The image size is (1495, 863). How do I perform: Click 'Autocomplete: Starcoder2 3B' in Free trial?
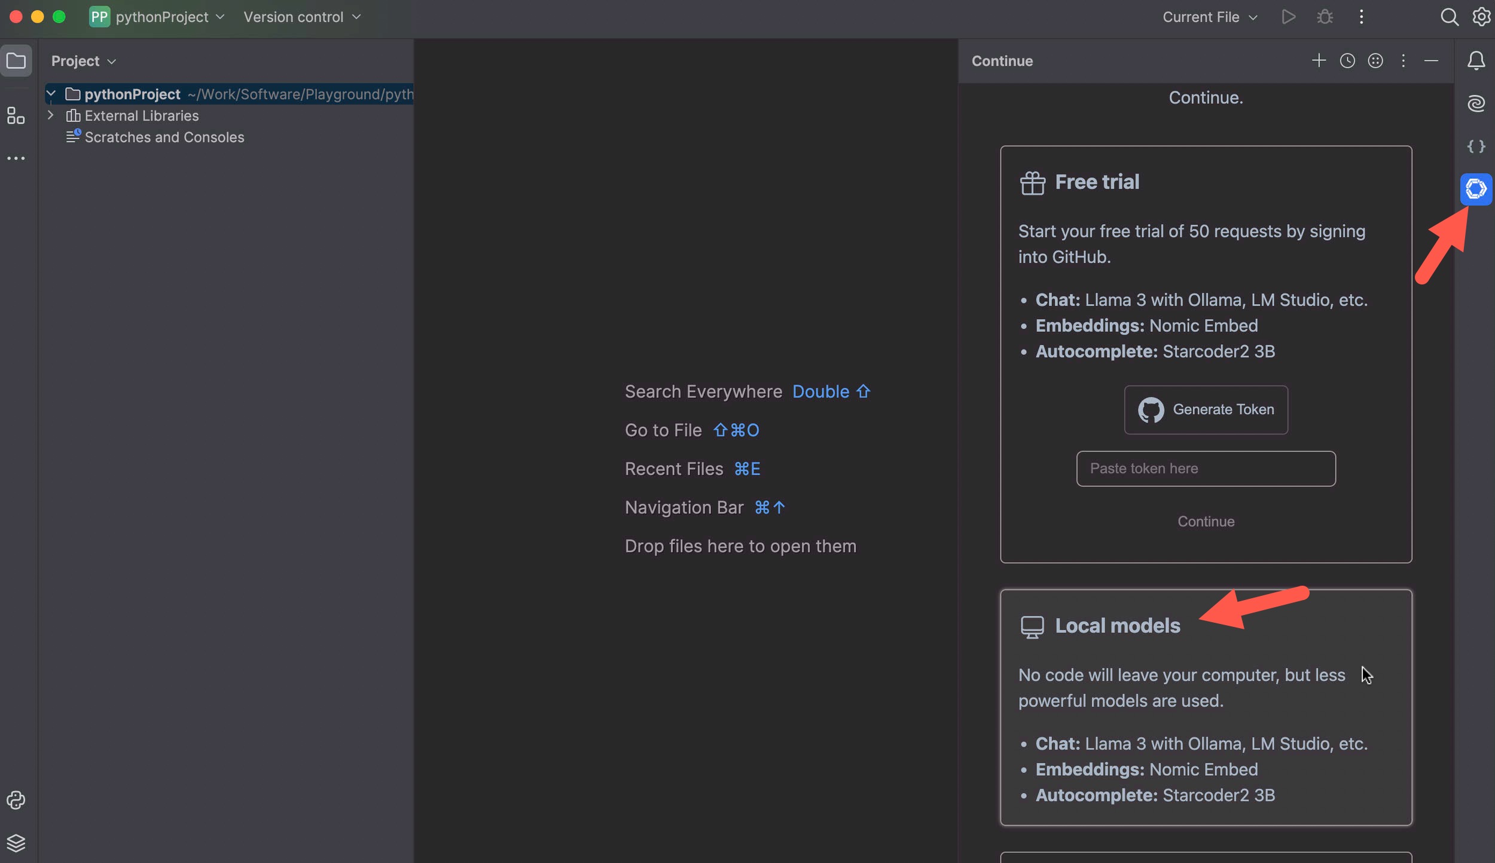tap(1155, 351)
